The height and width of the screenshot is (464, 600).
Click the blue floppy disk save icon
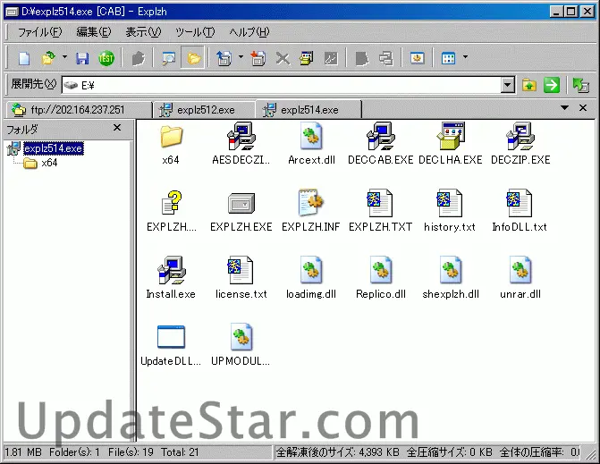(82, 58)
